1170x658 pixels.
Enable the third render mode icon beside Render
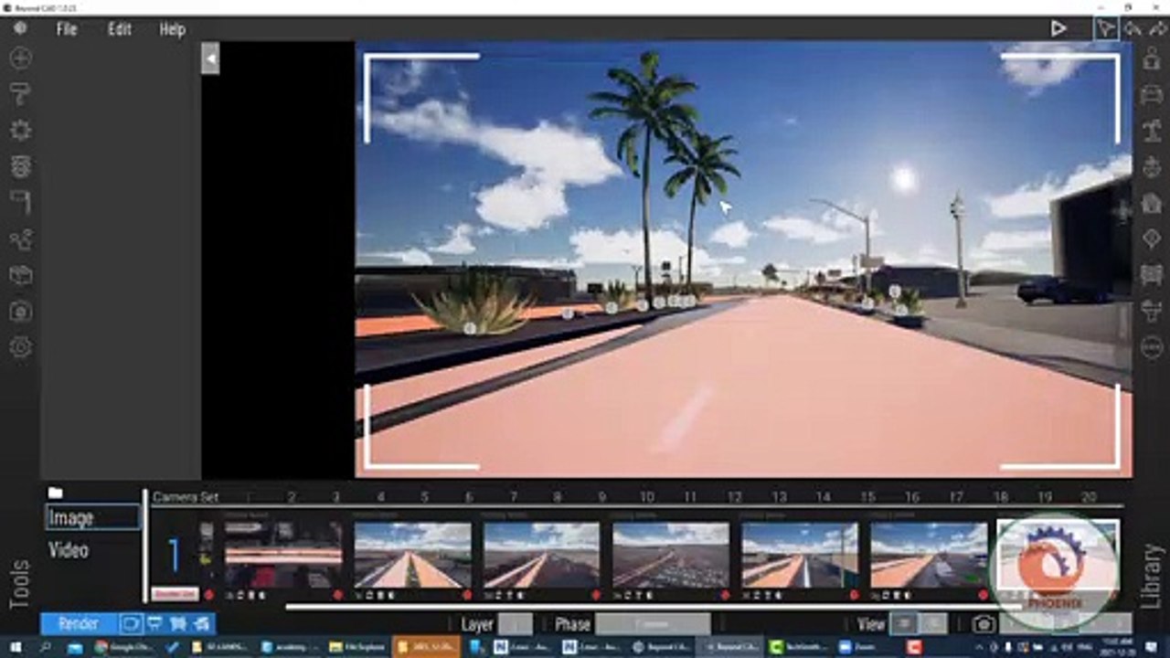[x=178, y=624]
